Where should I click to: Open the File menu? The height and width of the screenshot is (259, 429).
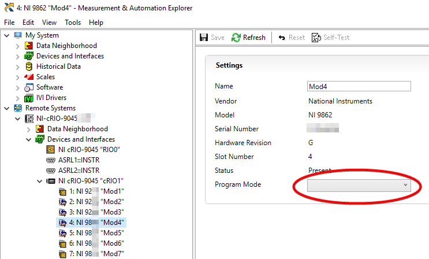pyautogui.click(x=9, y=23)
